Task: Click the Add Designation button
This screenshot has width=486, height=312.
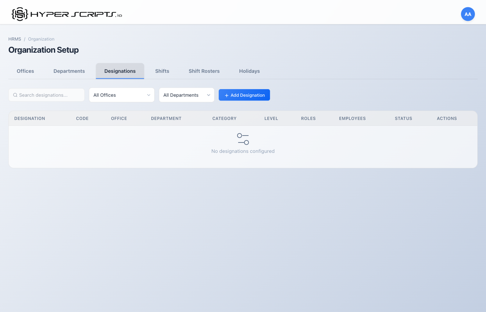Action: [244, 95]
